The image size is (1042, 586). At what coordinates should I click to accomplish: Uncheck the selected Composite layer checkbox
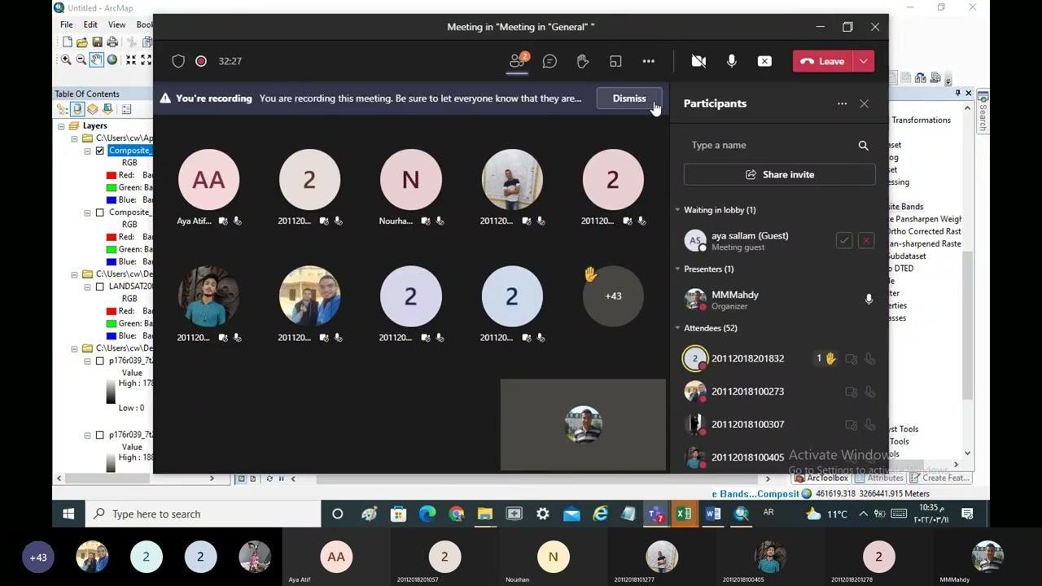tap(100, 151)
